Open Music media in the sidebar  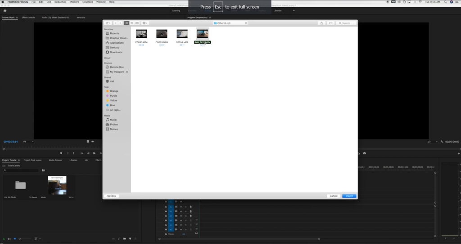coord(112,120)
